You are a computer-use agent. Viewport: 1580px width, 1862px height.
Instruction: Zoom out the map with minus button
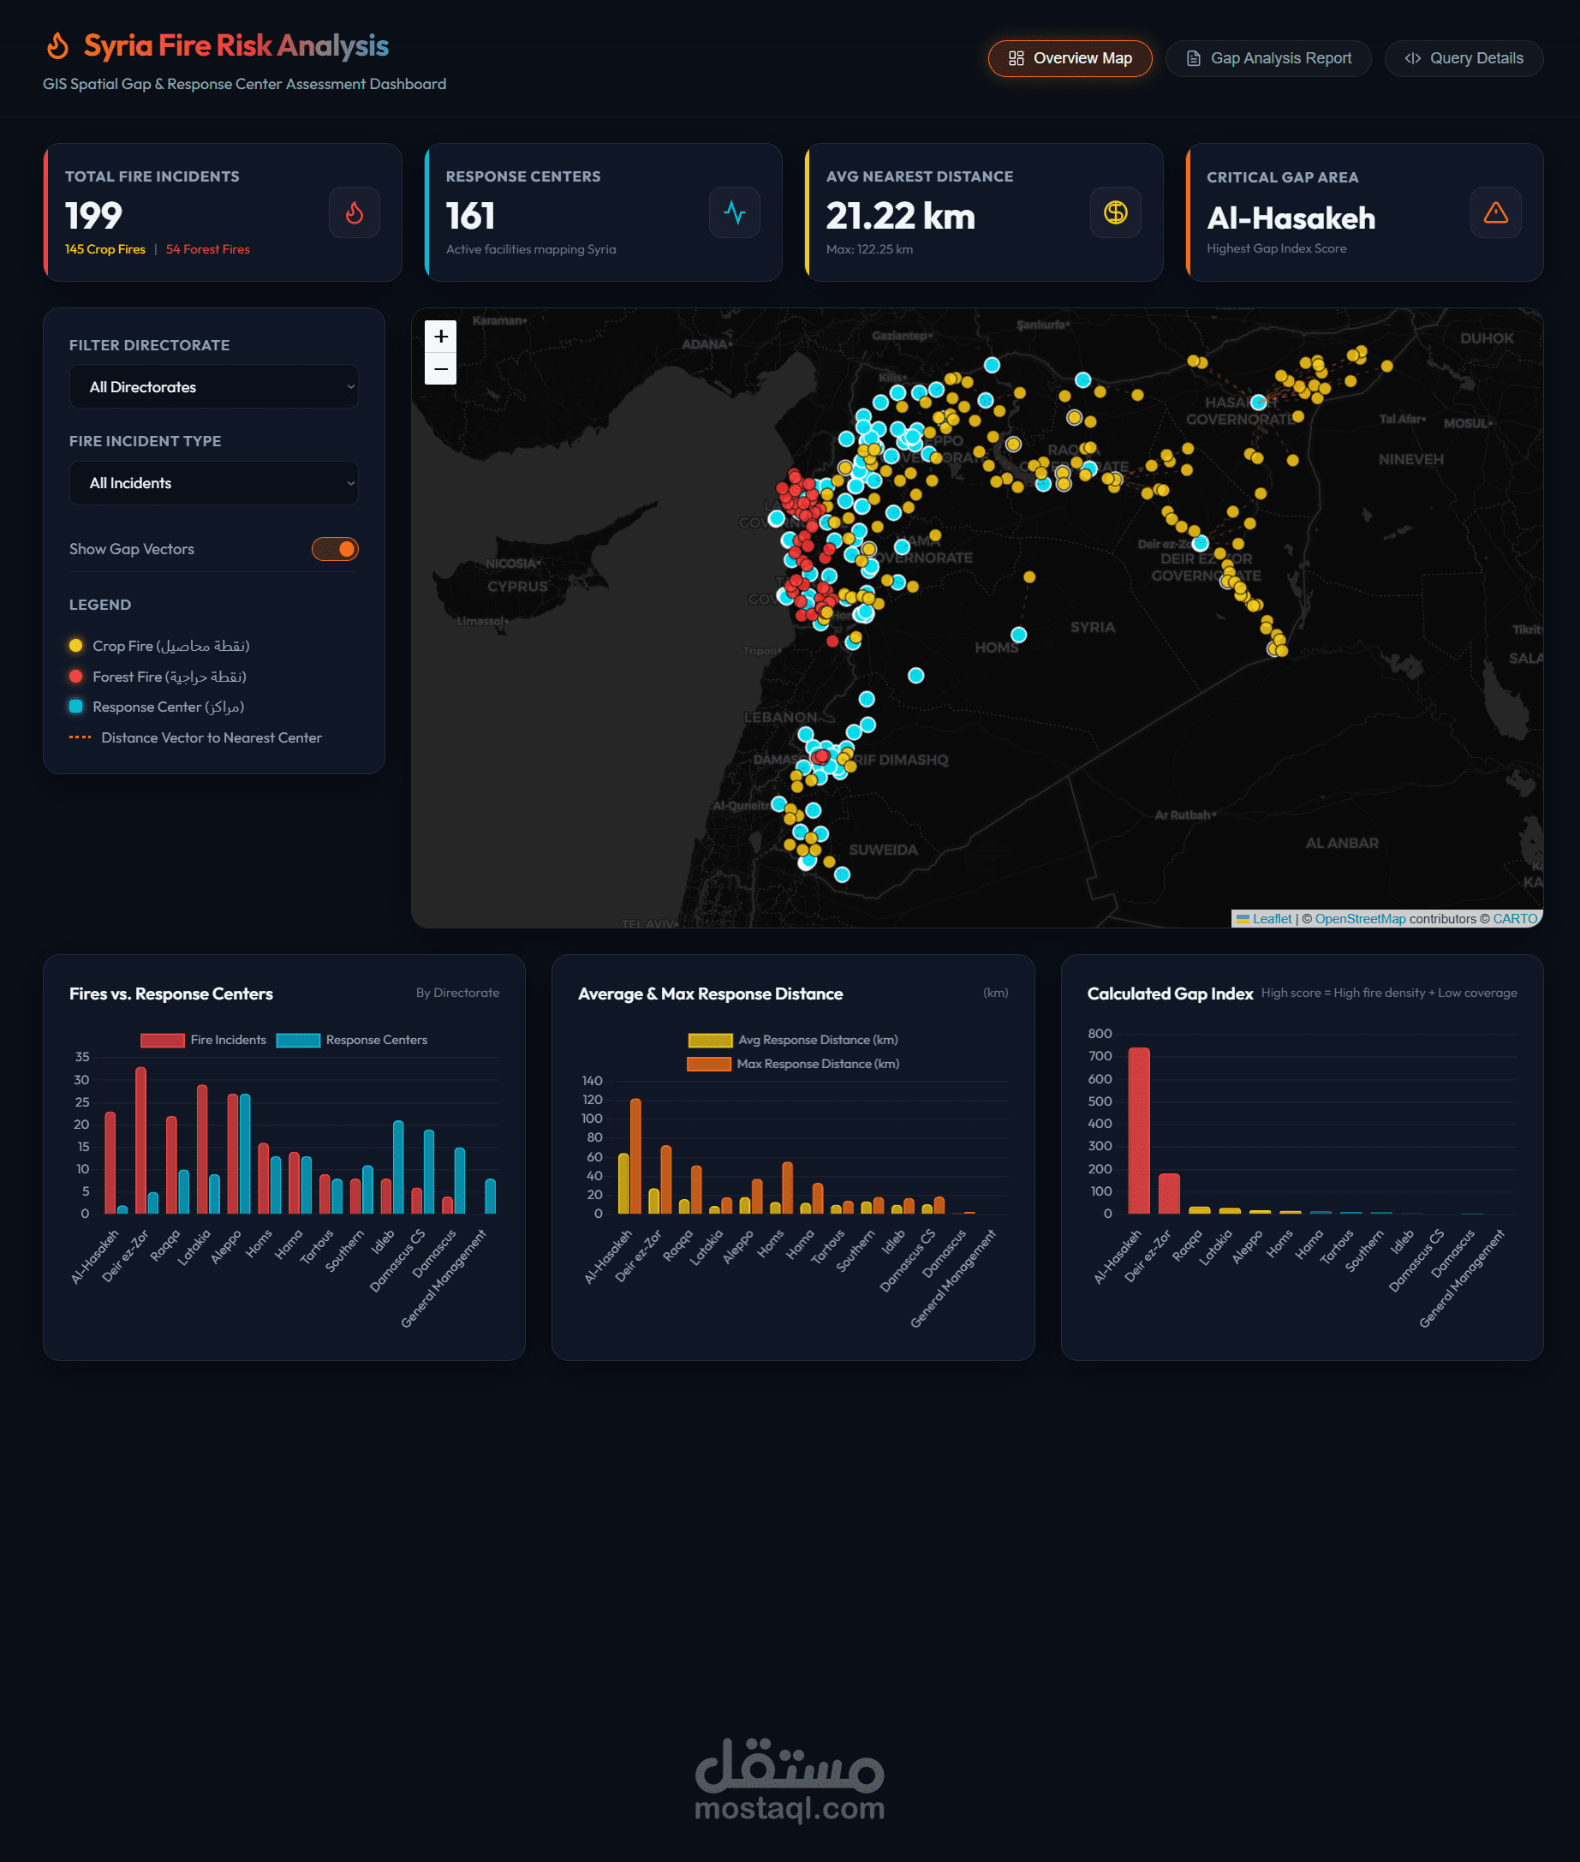[x=441, y=369]
